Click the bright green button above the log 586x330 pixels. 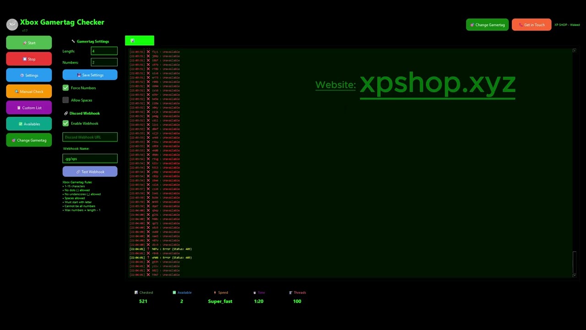(140, 41)
